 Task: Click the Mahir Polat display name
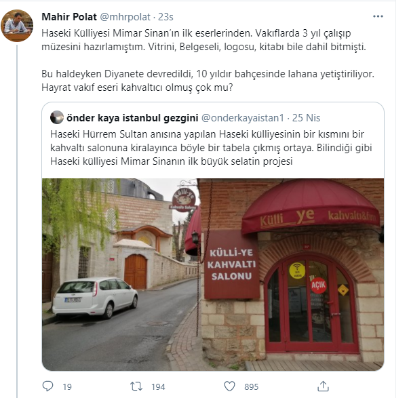pos(69,17)
